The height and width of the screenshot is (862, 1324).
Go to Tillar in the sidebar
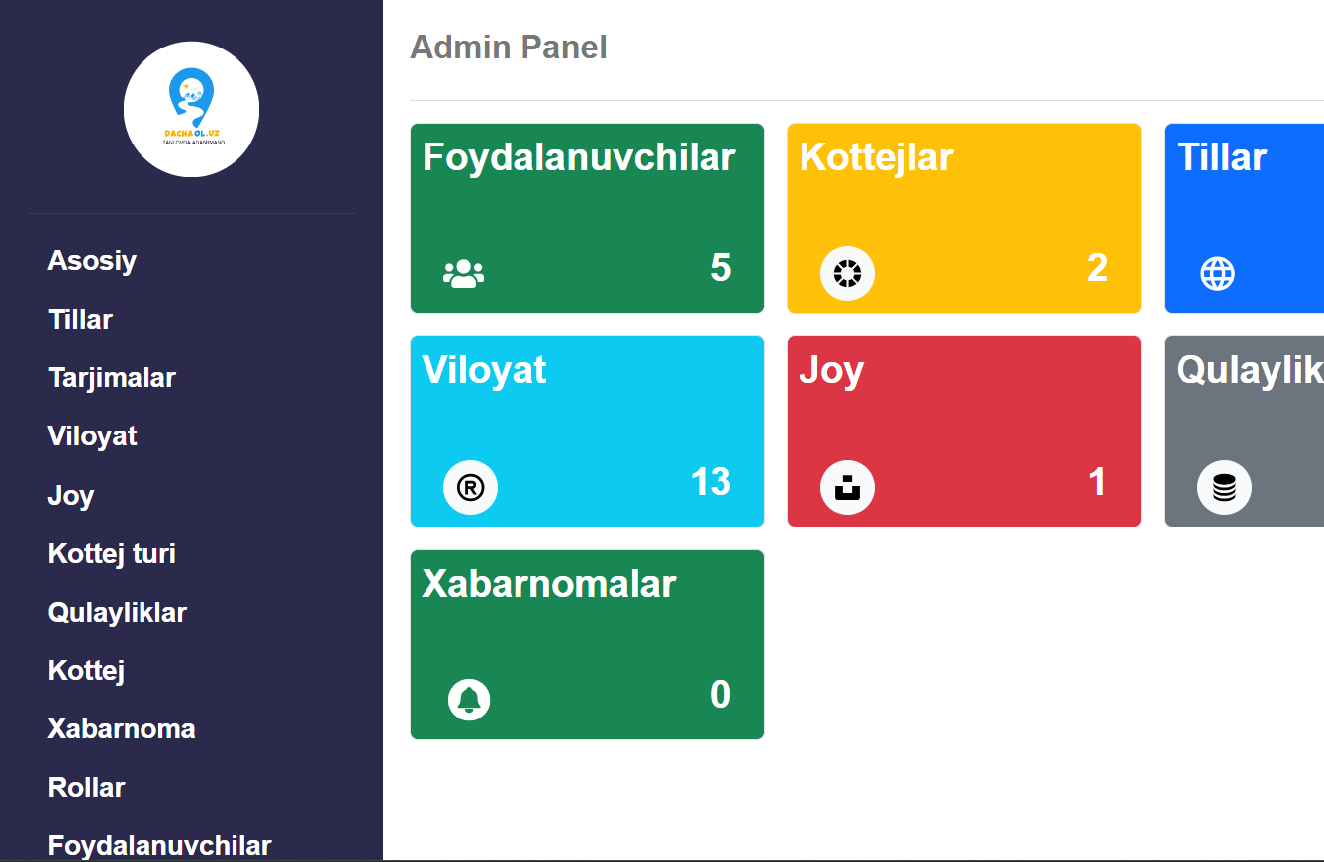coord(80,320)
